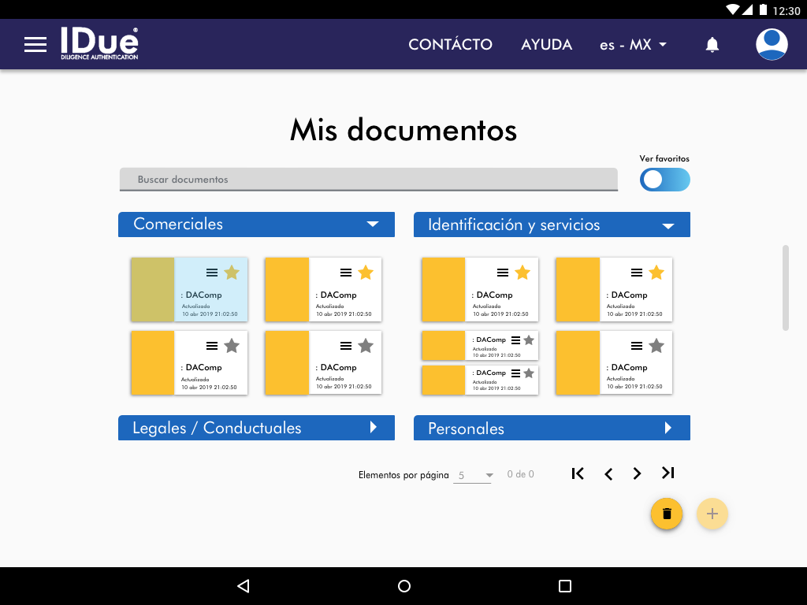Expand the Personales section
Image resolution: width=807 pixels, height=605 pixels.
pos(668,428)
